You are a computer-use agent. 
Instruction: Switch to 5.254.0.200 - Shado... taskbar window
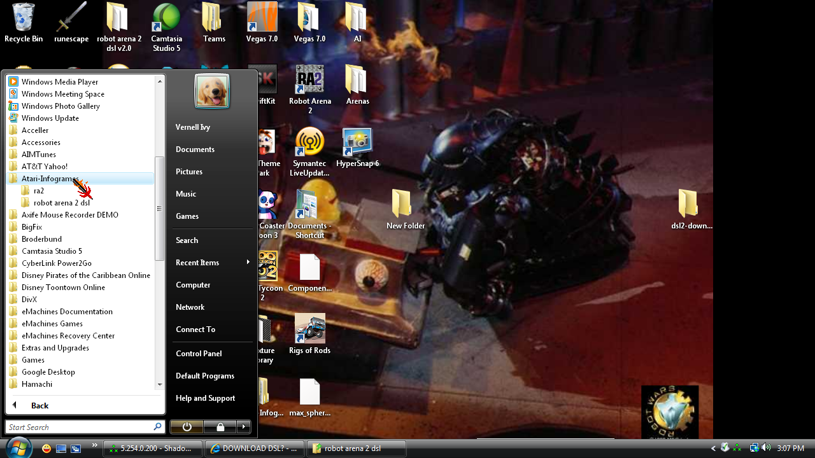pyautogui.click(x=153, y=448)
